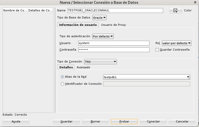Viewport: 199px width, 127px height.
Task: Expand Tipo de Conexión TNS dropdown
Action: pos(100,61)
